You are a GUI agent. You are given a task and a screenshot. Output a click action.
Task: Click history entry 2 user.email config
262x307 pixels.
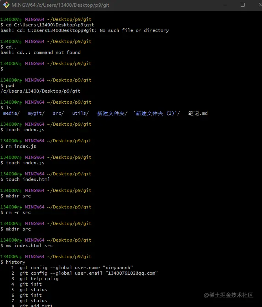coord(84,273)
